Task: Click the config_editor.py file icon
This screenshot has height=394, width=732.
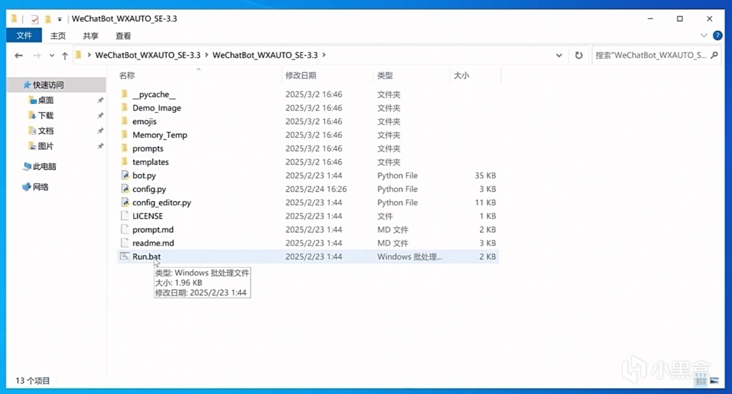Action: 125,202
